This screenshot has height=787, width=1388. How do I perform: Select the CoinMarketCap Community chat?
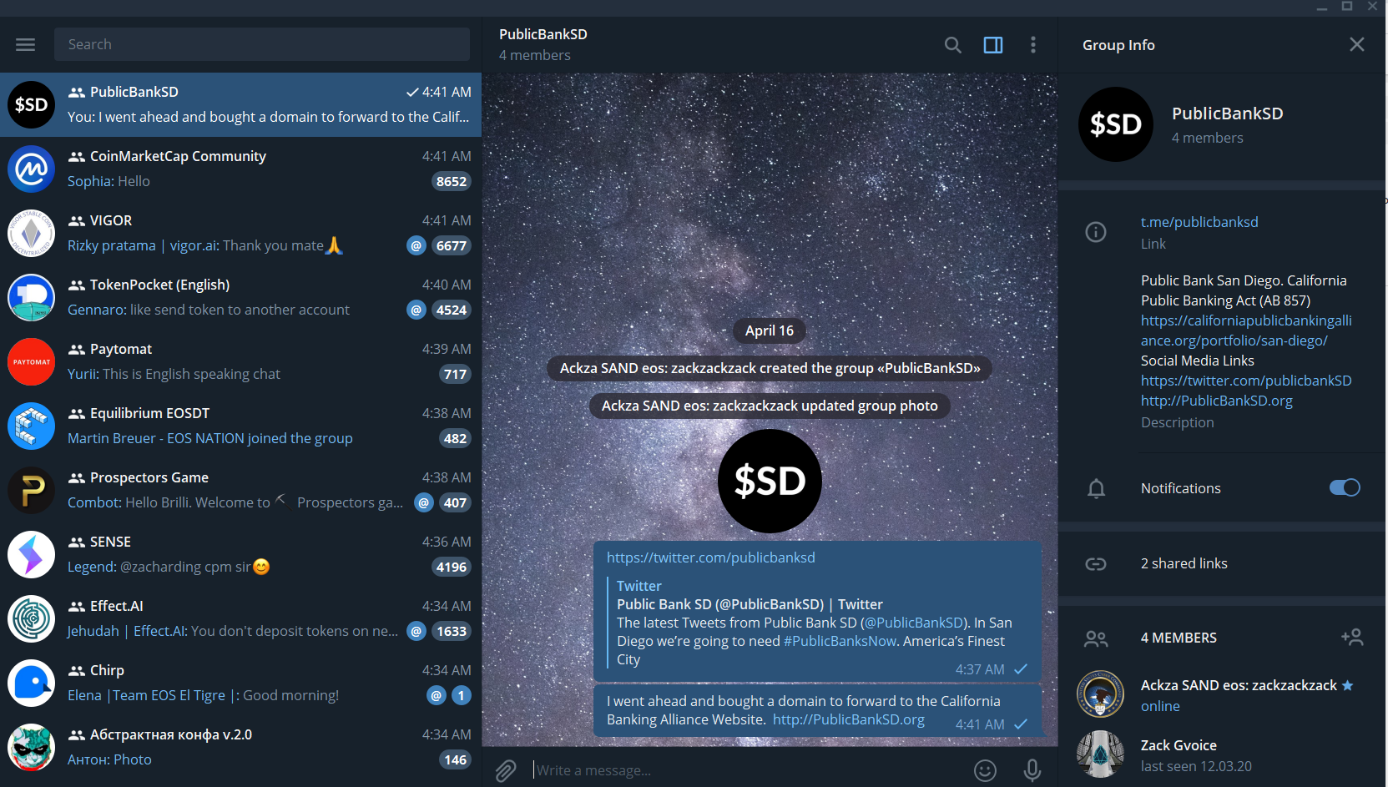point(240,169)
